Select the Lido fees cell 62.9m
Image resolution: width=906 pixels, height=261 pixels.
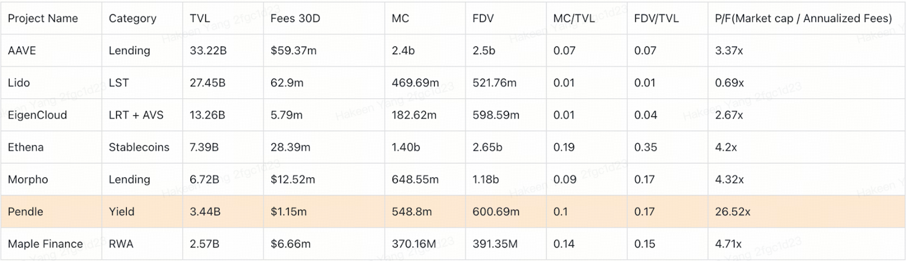point(287,83)
